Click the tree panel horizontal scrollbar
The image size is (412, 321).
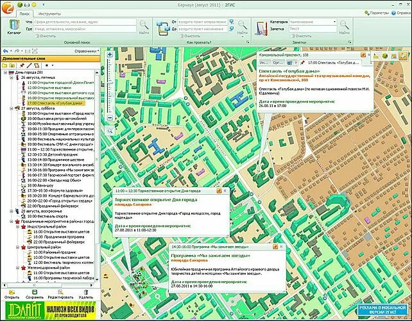(47, 285)
